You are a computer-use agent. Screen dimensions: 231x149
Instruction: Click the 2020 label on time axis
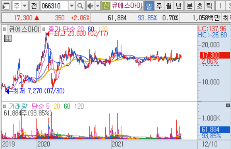(44, 144)
